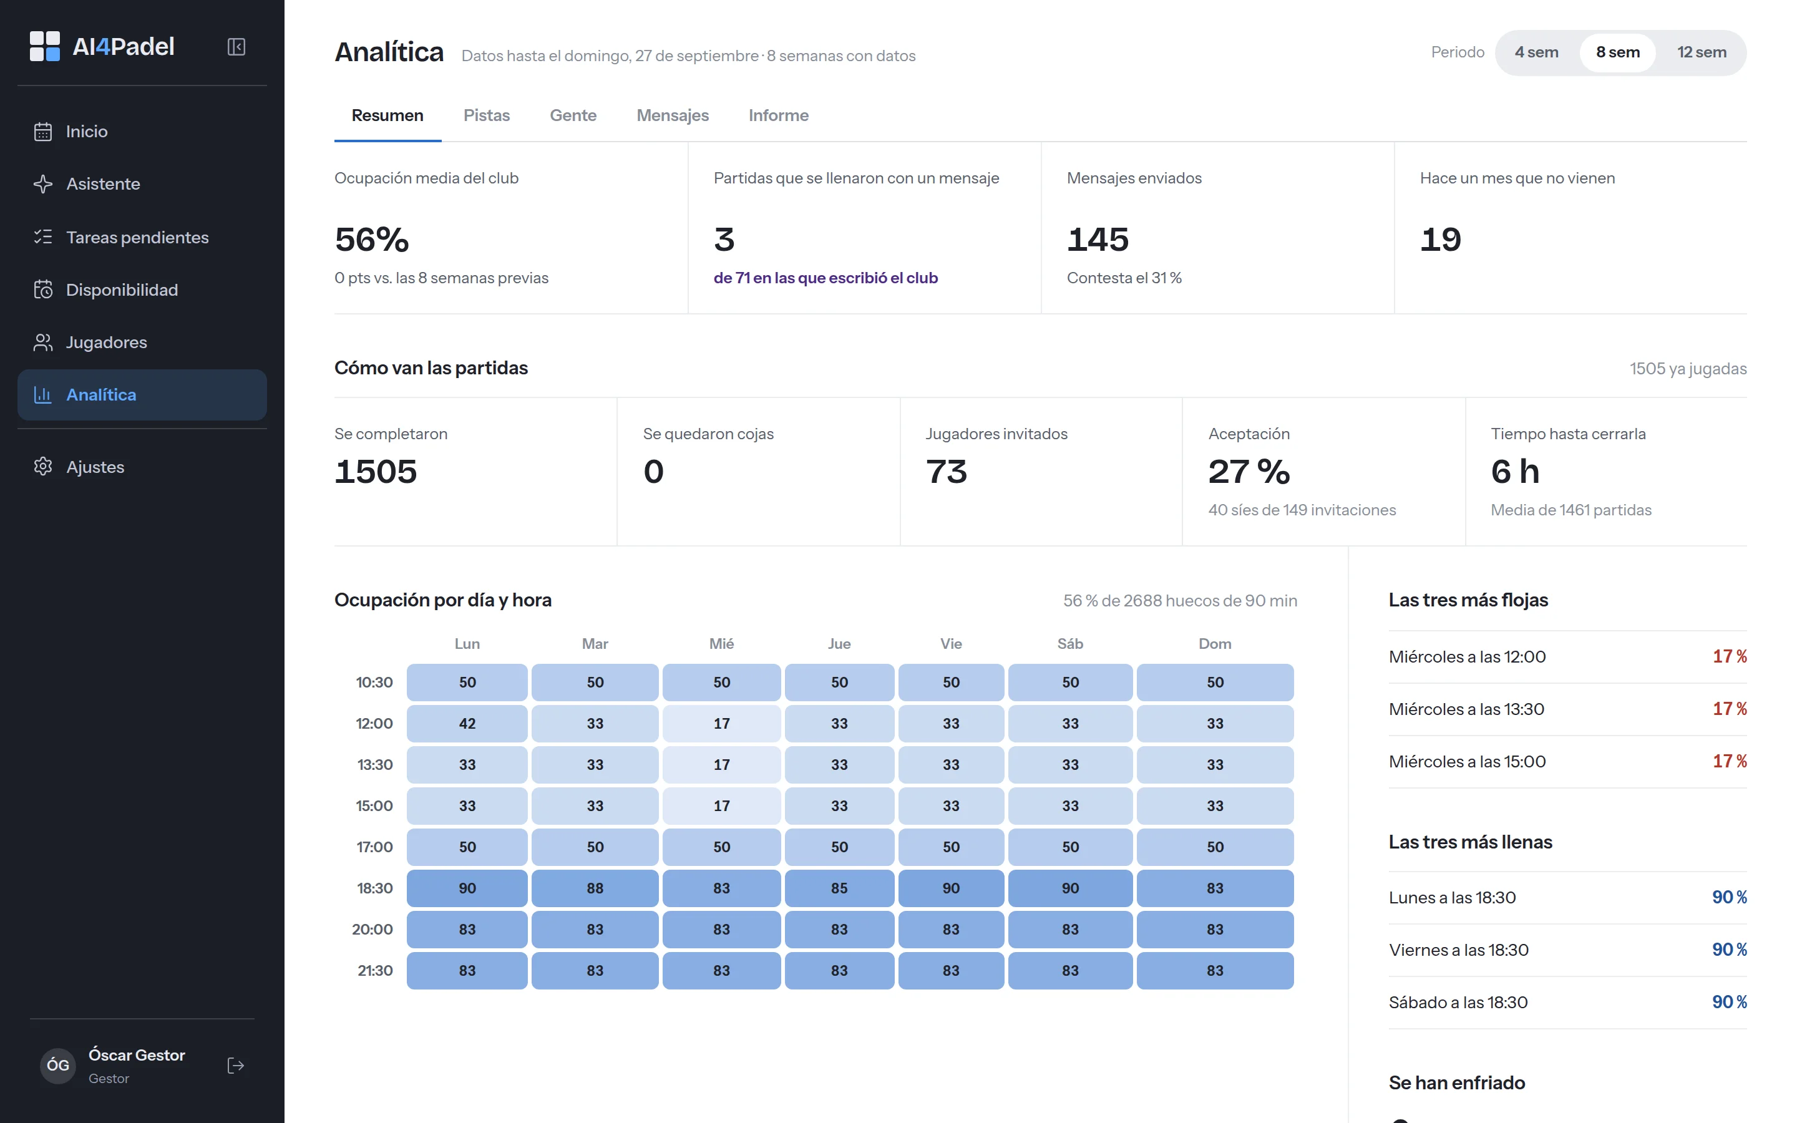Select row 'Miércoles a las 12:00'
The height and width of the screenshot is (1123, 1797).
pyautogui.click(x=1567, y=656)
